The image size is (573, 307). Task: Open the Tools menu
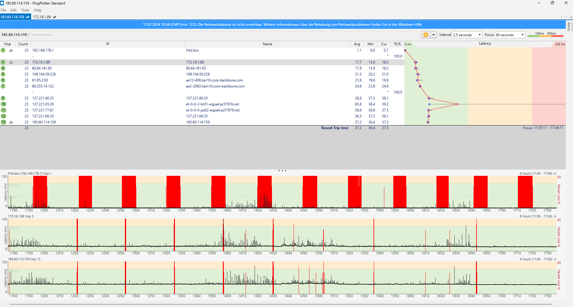click(25, 10)
